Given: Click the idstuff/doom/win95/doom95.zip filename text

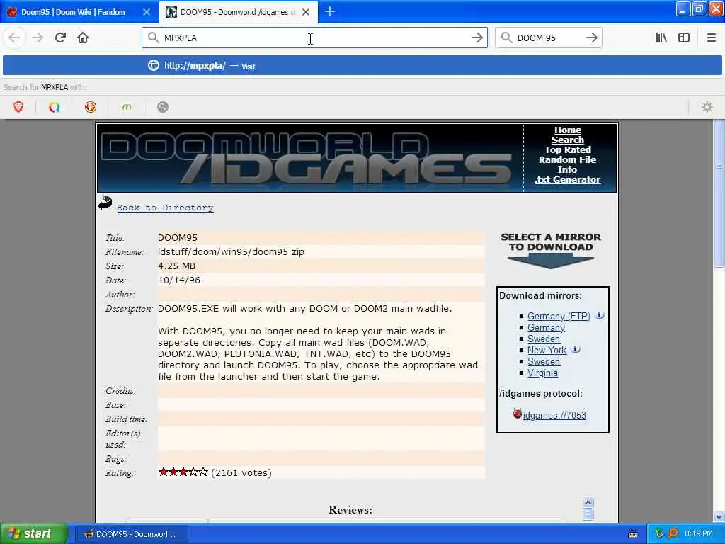Looking at the screenshot, I should tap(231, 251).
